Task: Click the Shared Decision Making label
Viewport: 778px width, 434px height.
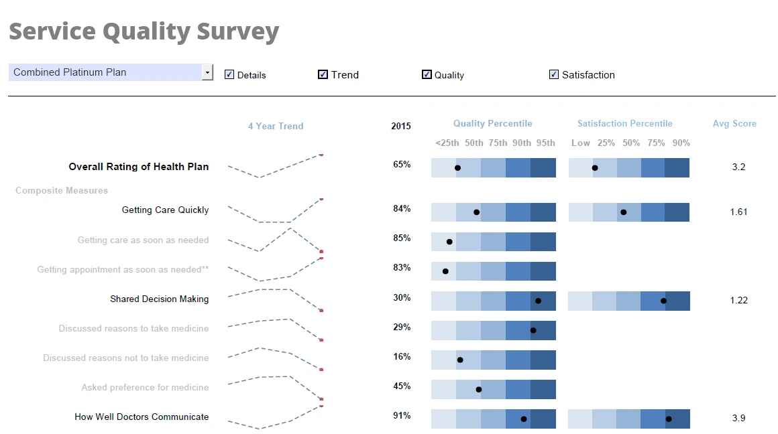Action: (x=159, y=299)
